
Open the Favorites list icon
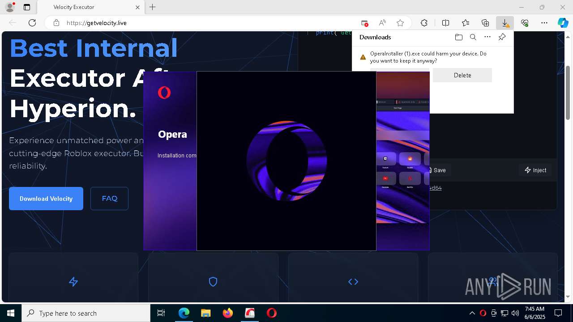[466, 23]
